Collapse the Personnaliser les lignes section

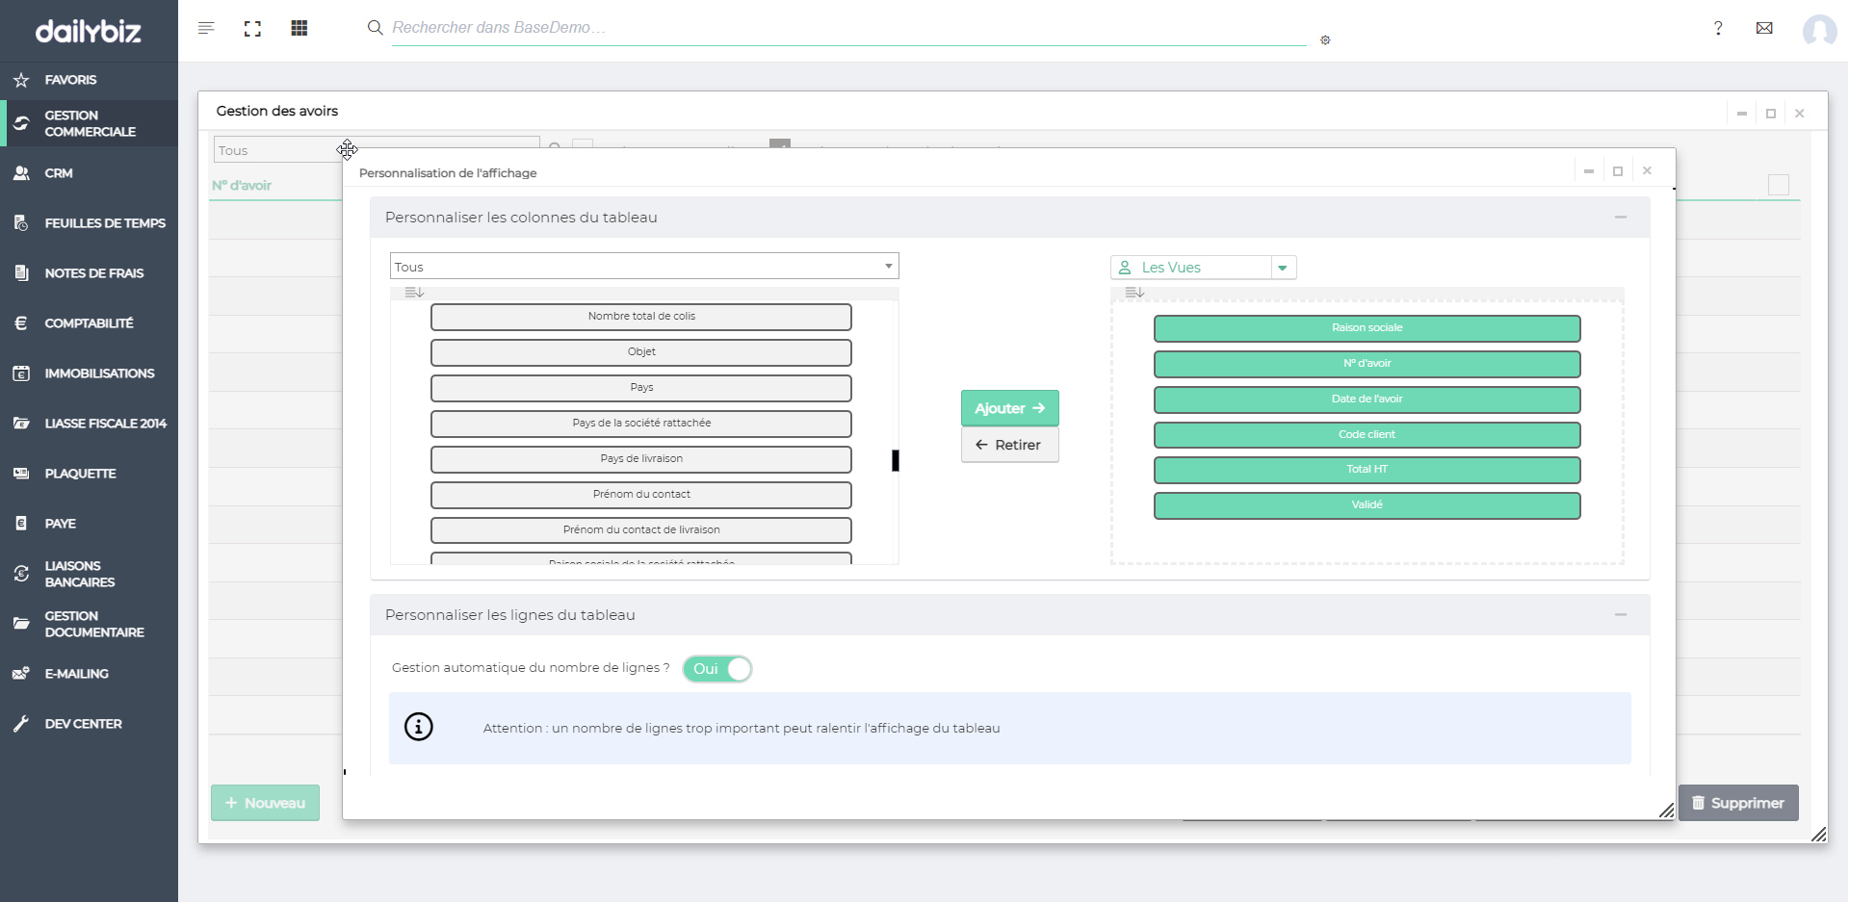1621,615
